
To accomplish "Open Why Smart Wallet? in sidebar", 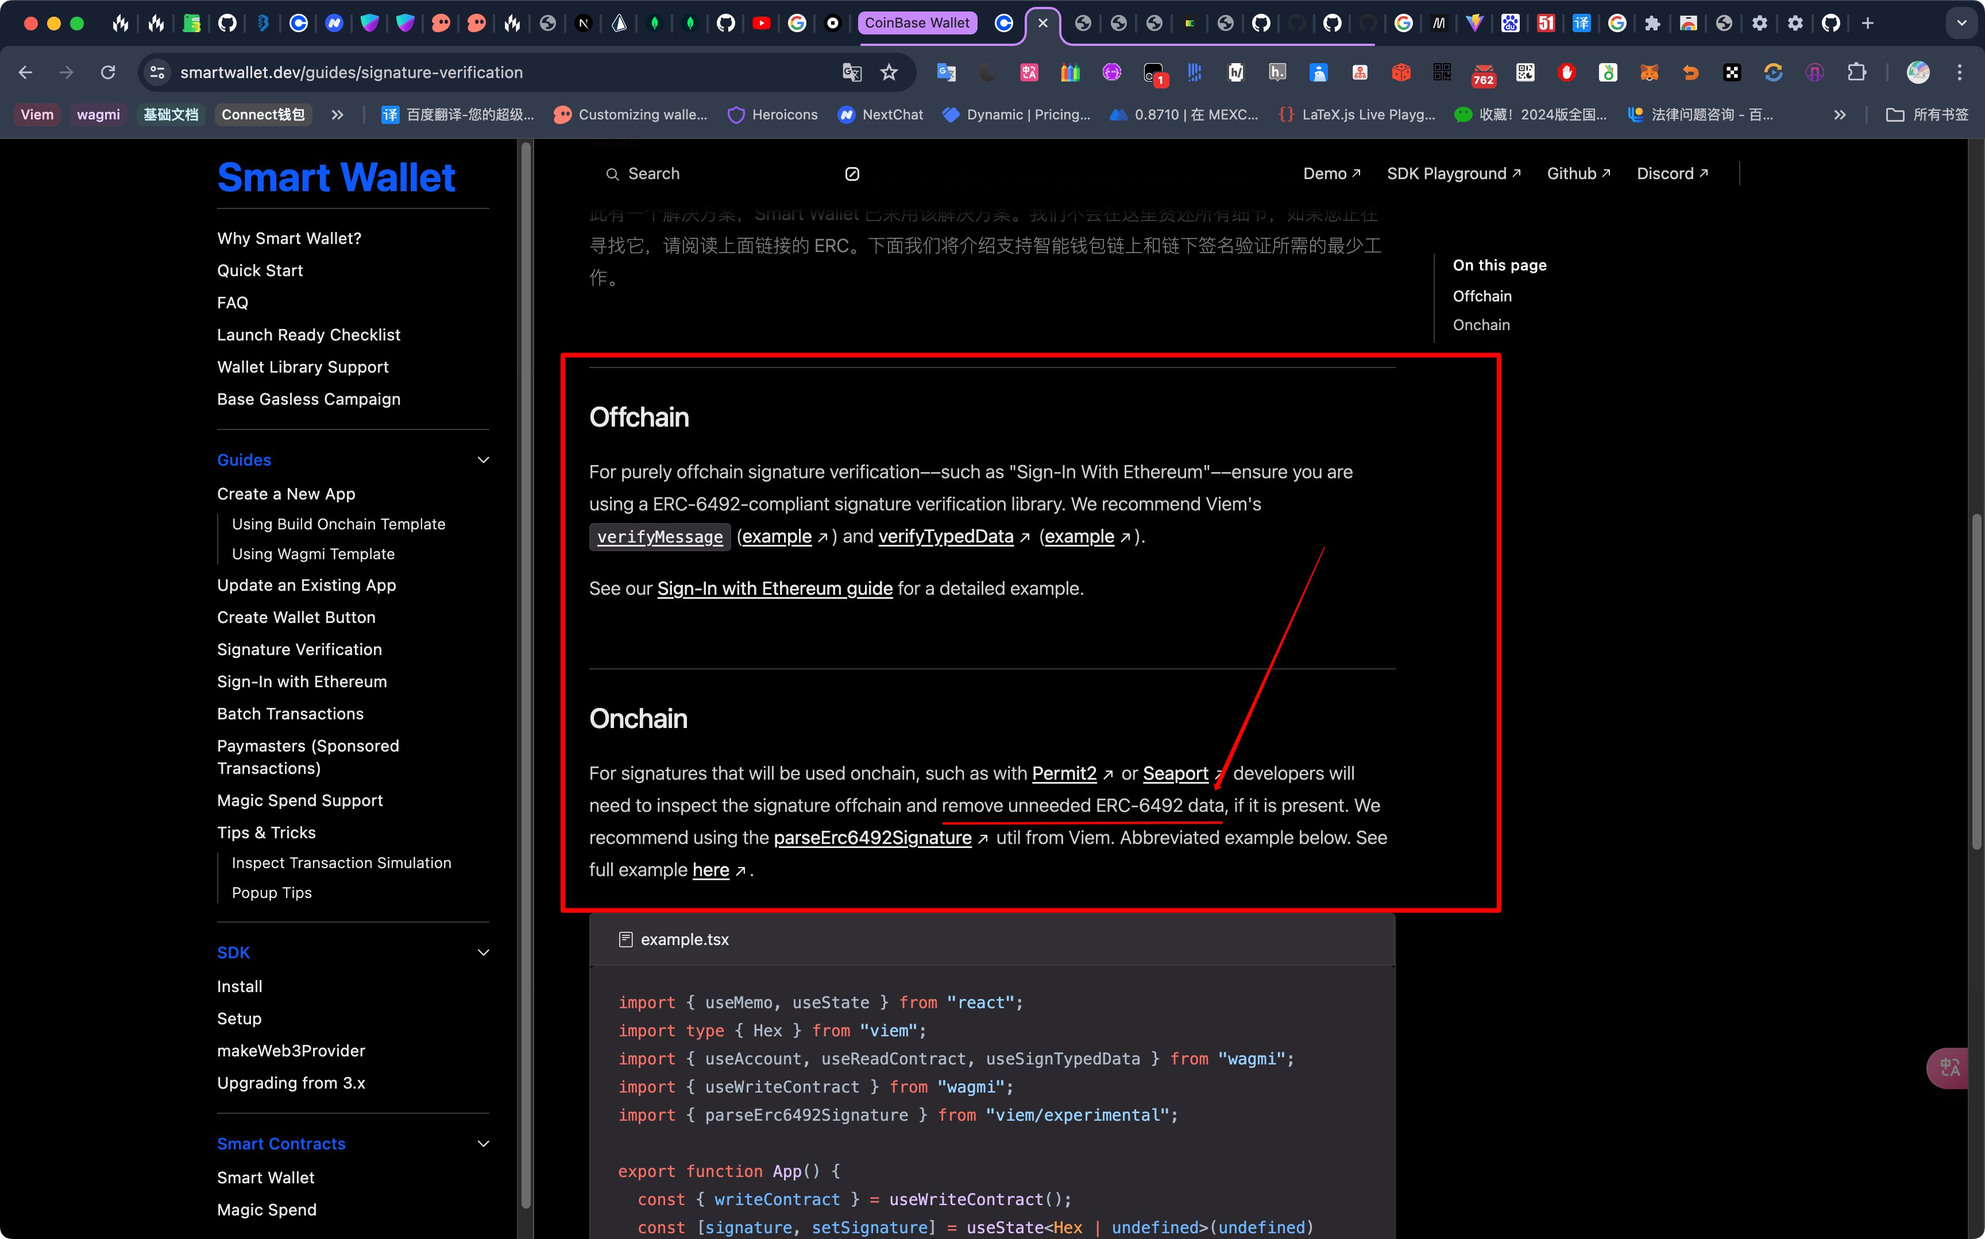I will [x=288, y=238].
